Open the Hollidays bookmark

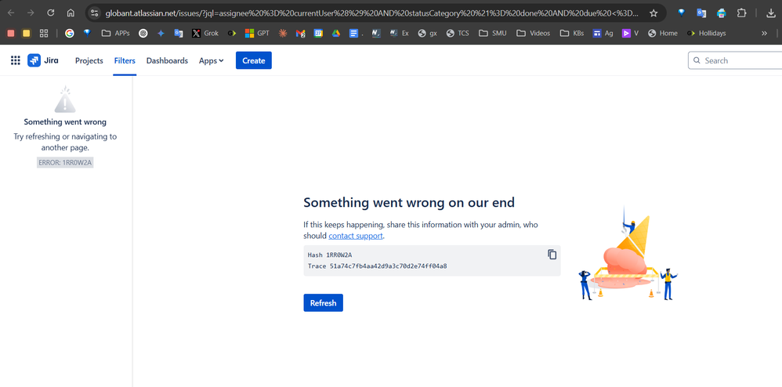click(x=706, y=34)
